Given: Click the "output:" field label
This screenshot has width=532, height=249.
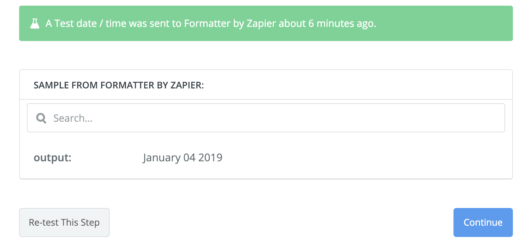Looking at the screenshot, I should tap(52, 157).
